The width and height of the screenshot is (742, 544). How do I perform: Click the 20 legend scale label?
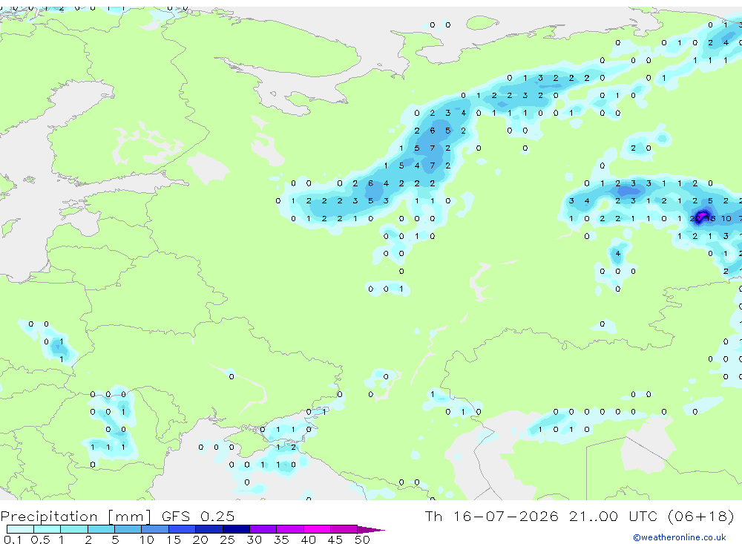coord(200,540)
